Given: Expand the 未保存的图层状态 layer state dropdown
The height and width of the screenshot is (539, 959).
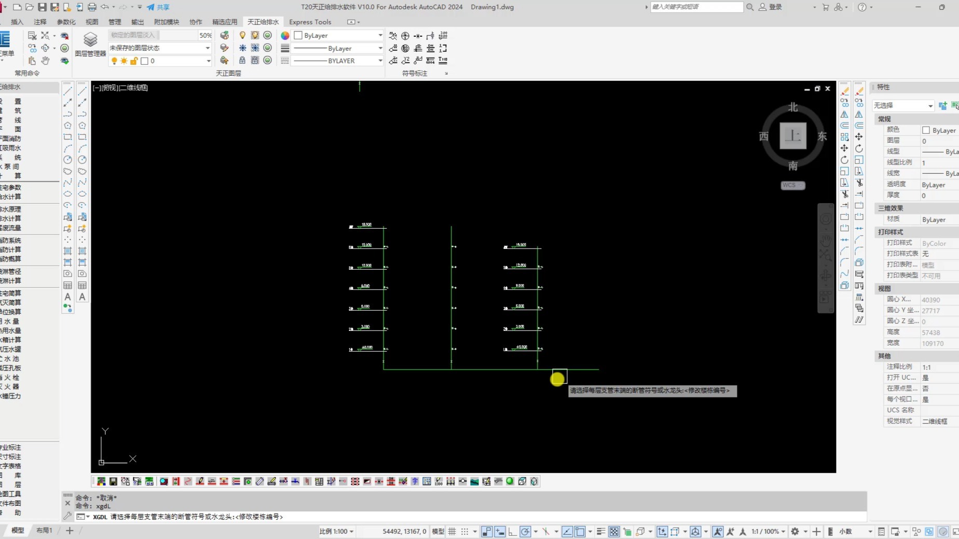Looking at the screenshot, I should click(208, 48).
